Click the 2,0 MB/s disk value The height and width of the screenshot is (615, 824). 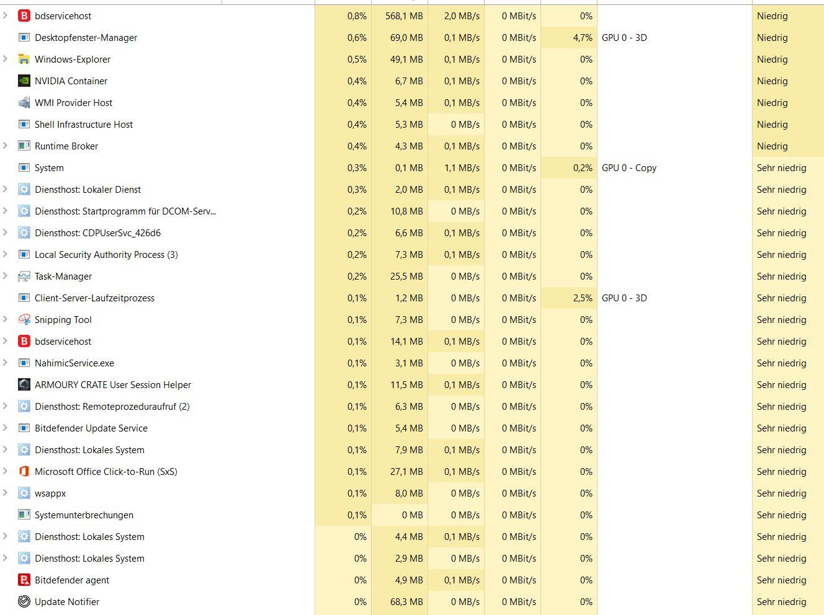point(462,16)
